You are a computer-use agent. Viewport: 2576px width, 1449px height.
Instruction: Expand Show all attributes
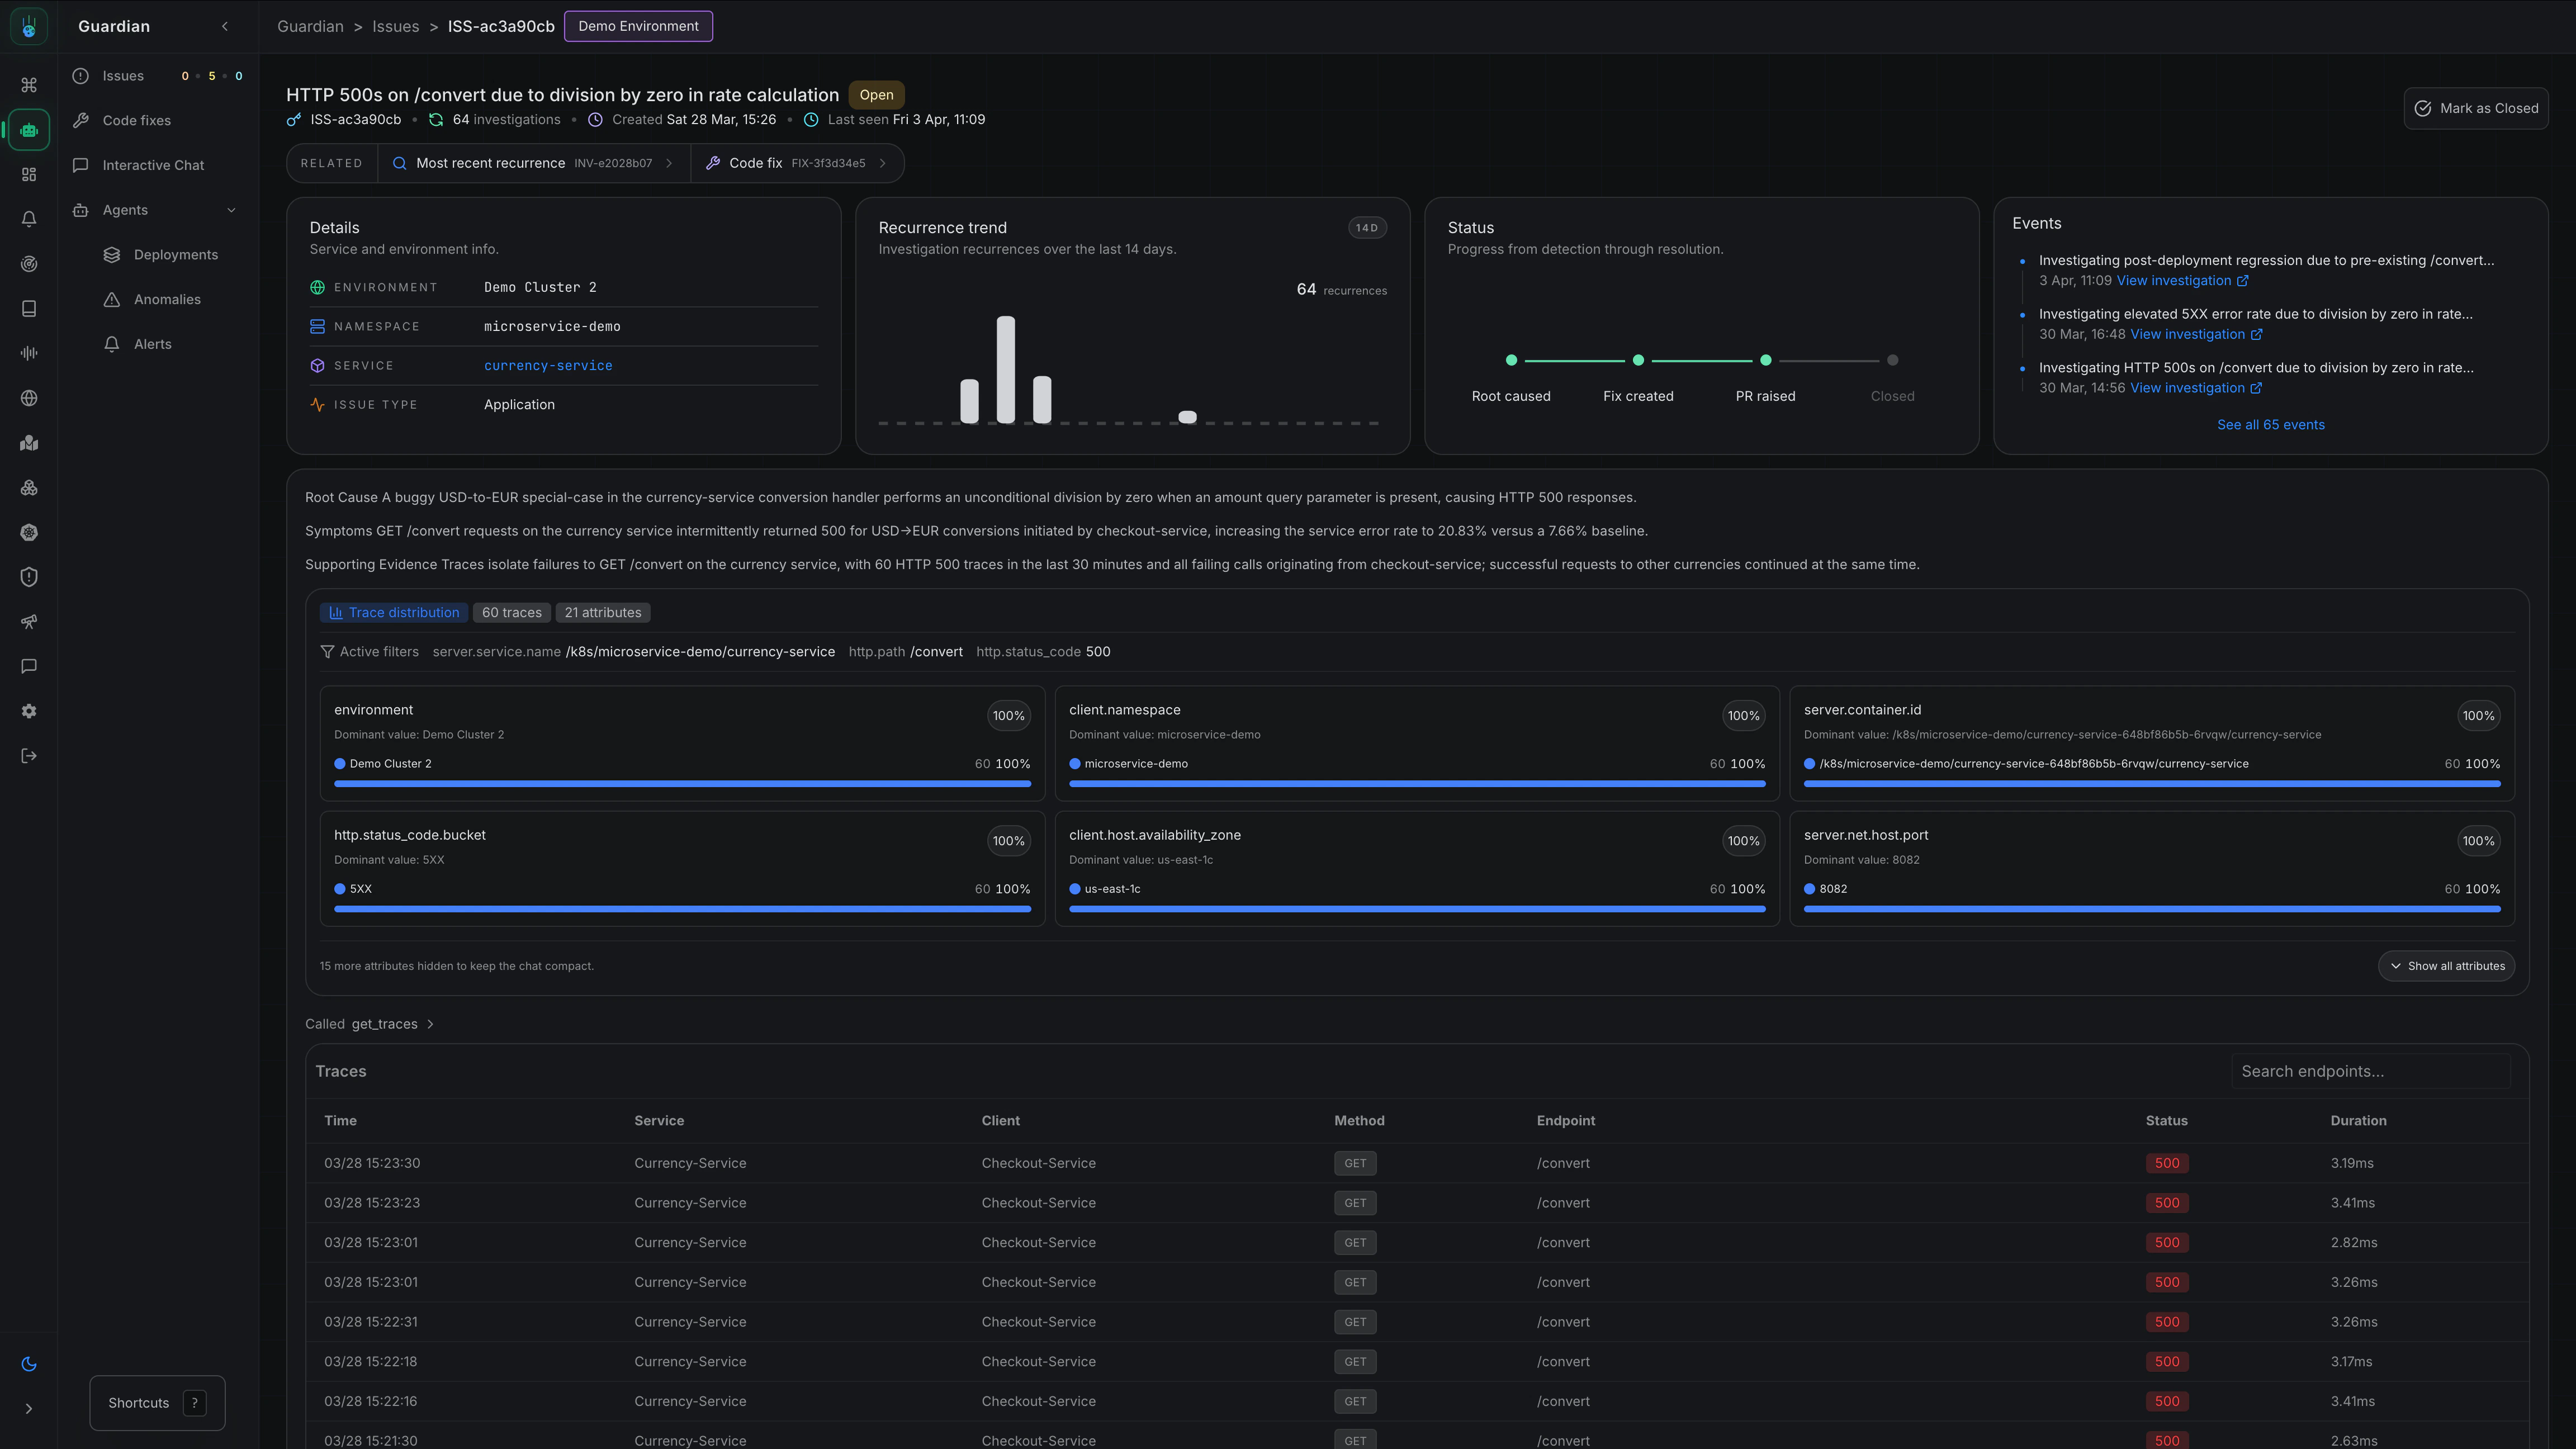(2446, 966)
